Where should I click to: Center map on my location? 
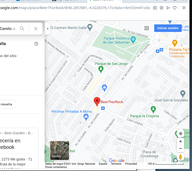point(180,134)
